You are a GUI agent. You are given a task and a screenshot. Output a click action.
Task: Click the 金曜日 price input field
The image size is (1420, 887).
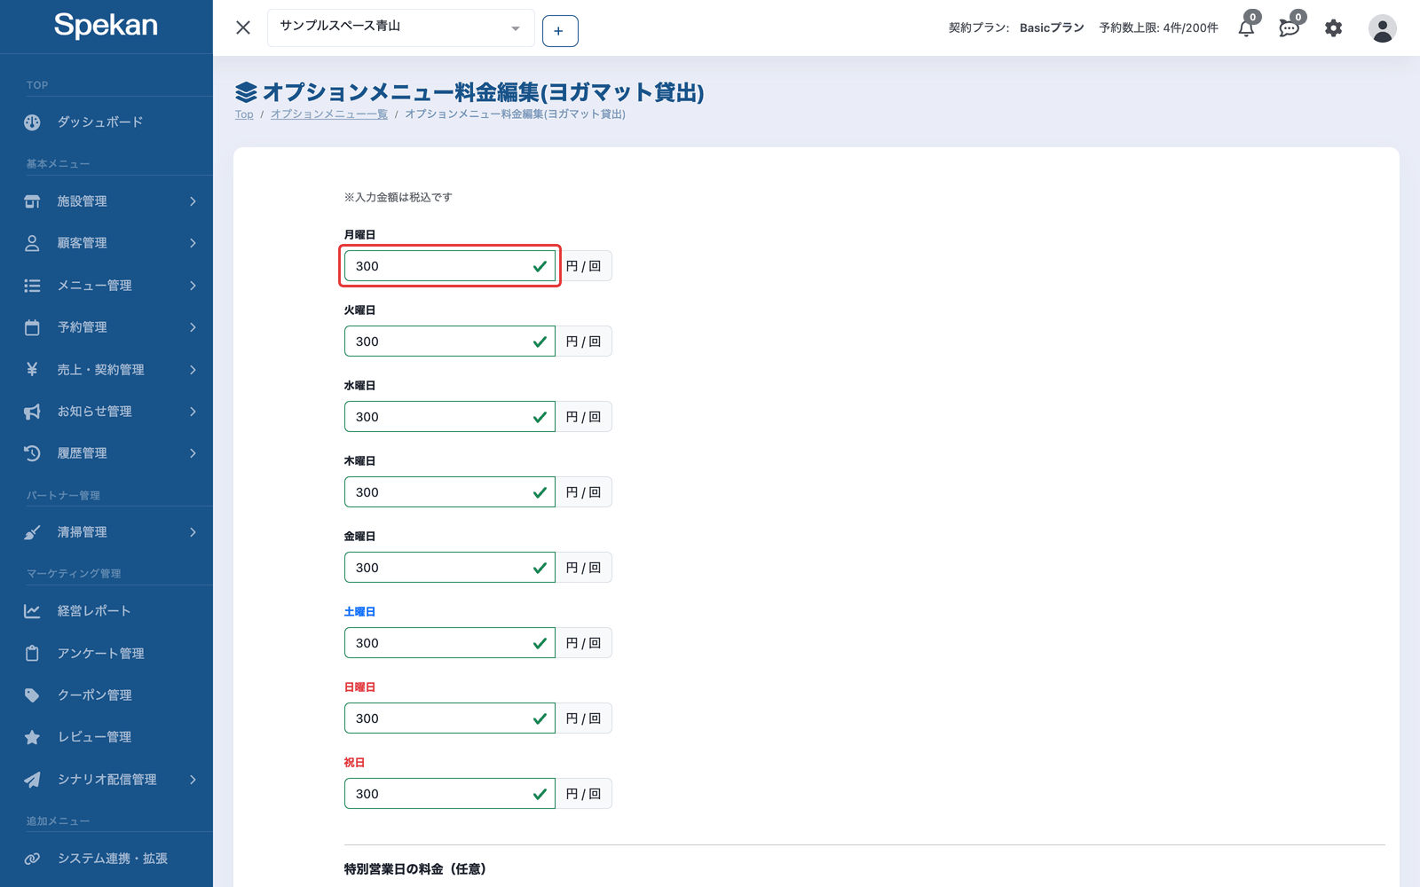pyautogui.click(x=449, y=568)
